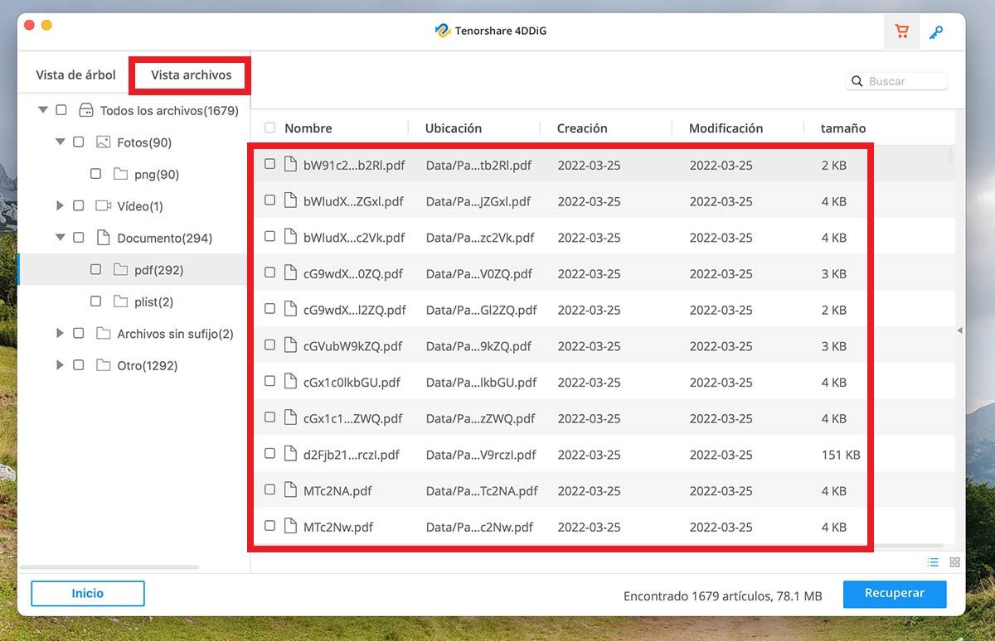The height and width of the screenshot is (641, 995).
Task: Switch to grid thumbnail view icon
Action: pyautogui.click(x=954, y=562)
